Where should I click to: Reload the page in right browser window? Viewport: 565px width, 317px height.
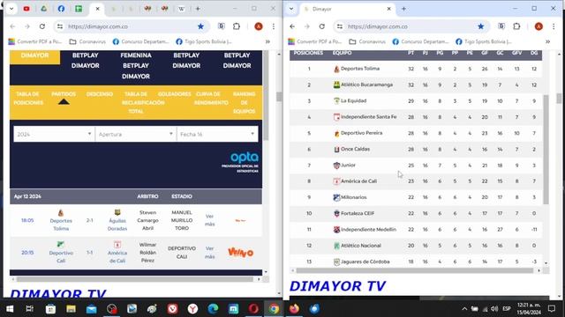(x=321, y=26)
